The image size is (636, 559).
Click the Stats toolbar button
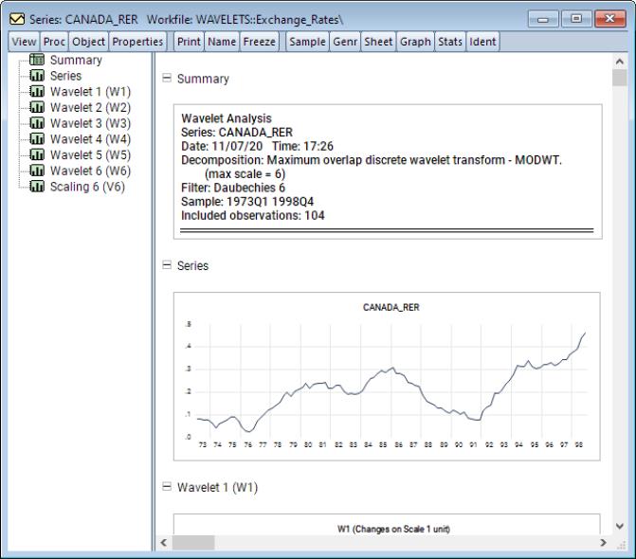pos(450,42)
